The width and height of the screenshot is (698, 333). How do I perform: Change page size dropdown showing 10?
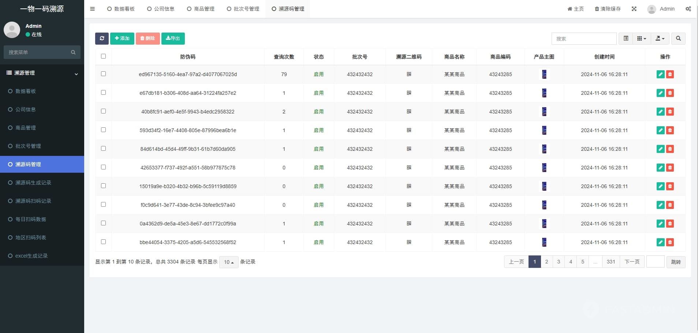229,262
